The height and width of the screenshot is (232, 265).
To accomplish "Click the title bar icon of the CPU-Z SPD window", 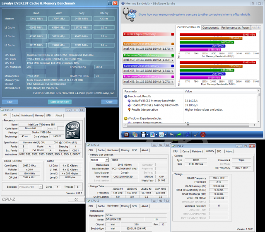I will [x=88, y=145].
